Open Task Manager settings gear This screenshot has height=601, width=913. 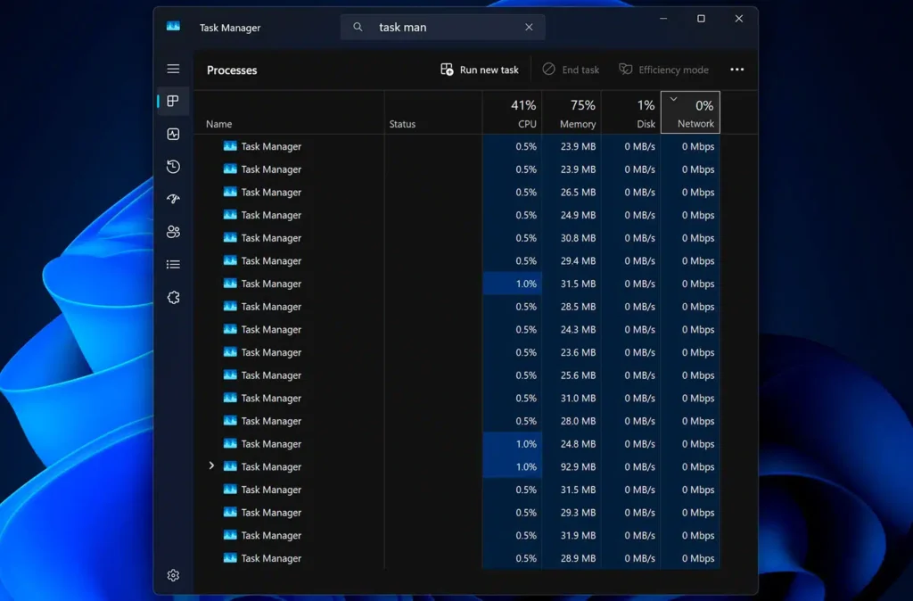coord(173,575)
